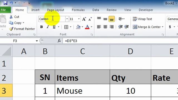
Task: Click the Insert Function fx icon
Action: point(59,41)
